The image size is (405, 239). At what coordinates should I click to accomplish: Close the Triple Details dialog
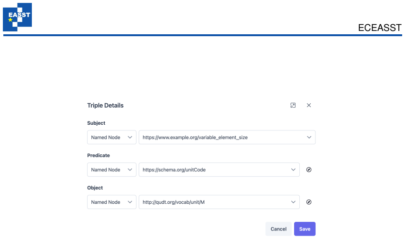coord(309,105)
